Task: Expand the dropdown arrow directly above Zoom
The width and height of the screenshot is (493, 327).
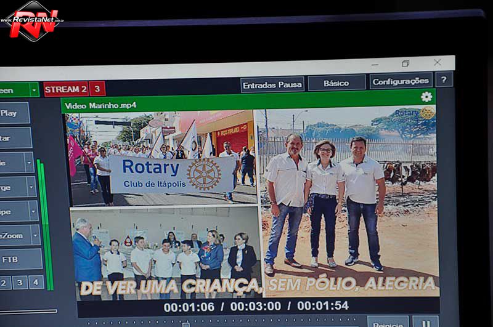Action: 33,211
